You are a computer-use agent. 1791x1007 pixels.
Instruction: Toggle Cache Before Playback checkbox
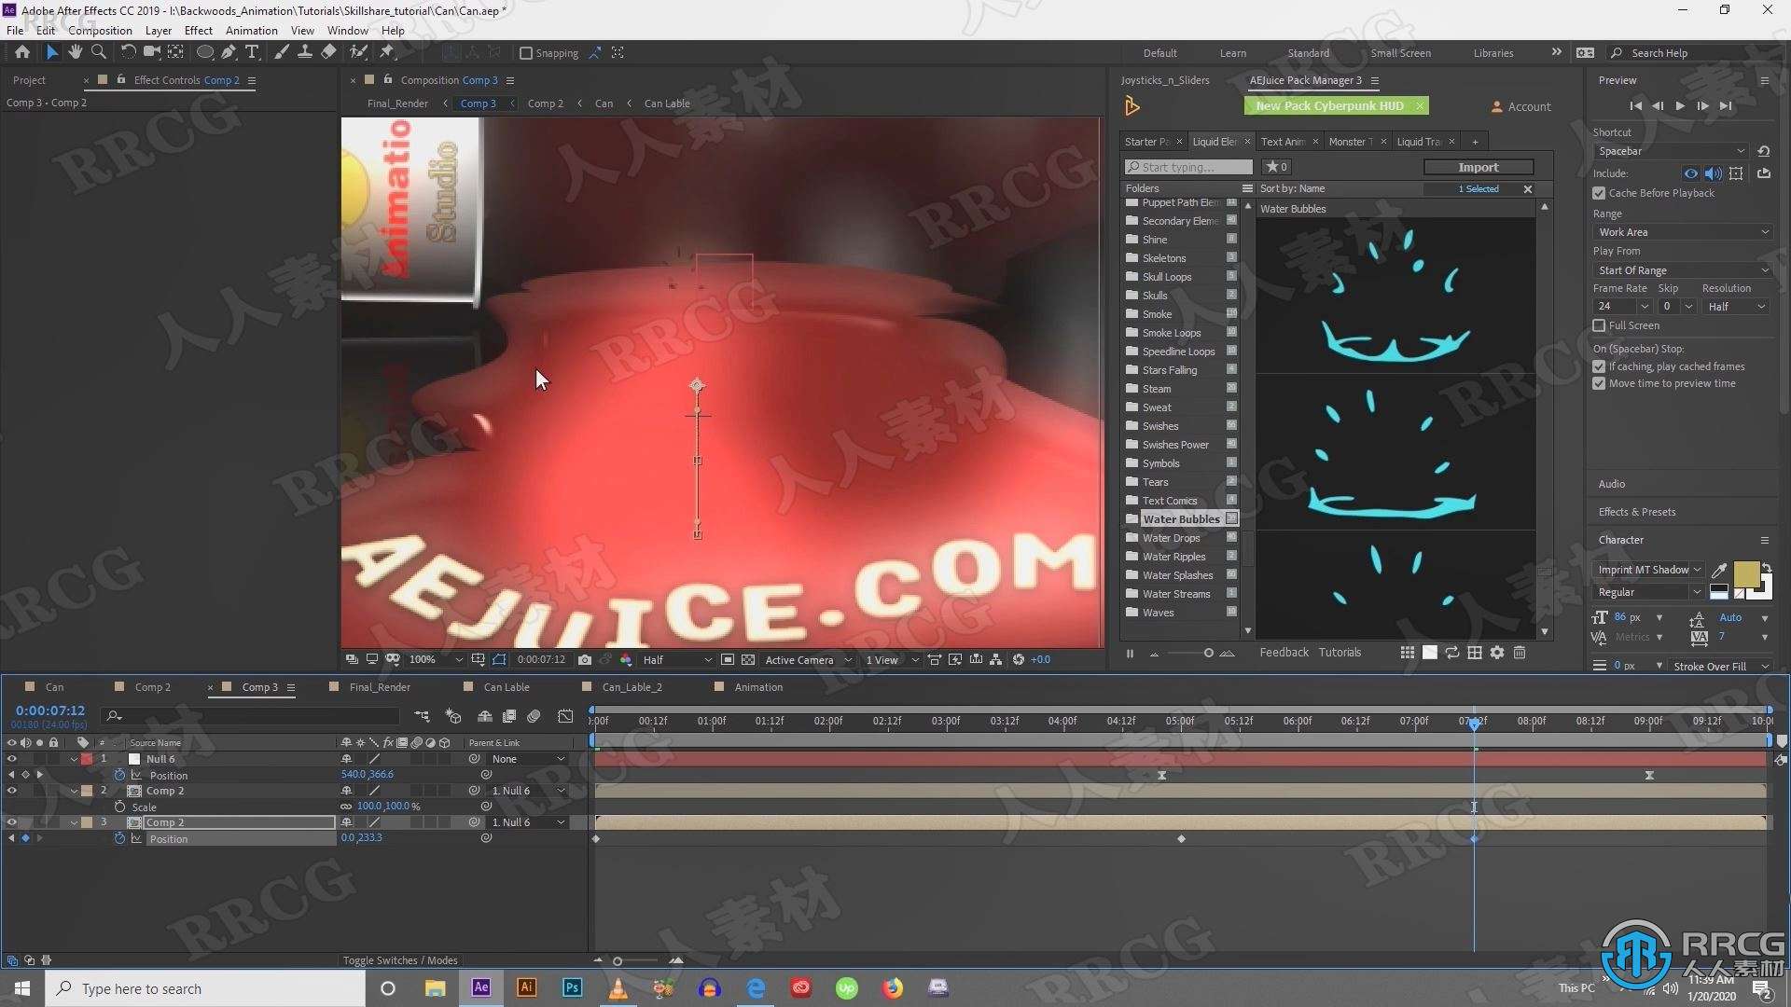click(1599, 193)
